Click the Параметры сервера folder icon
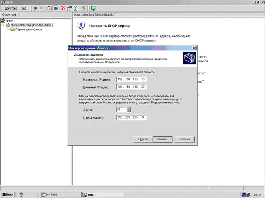The image size is (265, 198). 12,29
